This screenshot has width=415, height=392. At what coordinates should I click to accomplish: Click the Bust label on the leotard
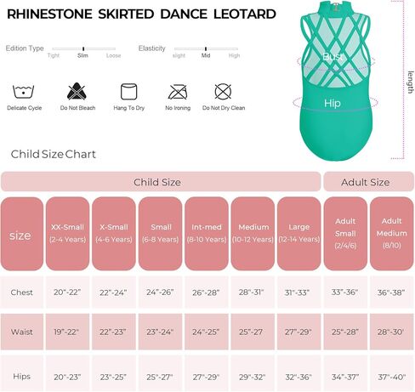pyautogui.click(x=333, y=57)
